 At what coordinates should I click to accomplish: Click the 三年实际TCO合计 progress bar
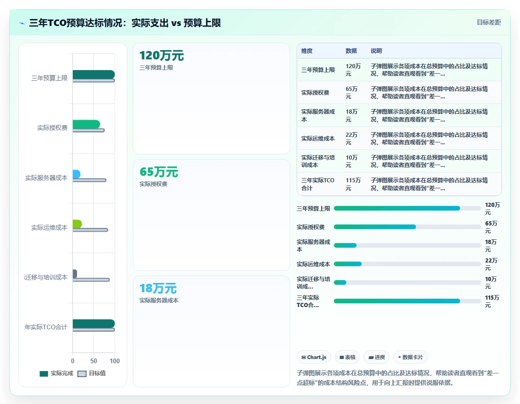(407, 301)
